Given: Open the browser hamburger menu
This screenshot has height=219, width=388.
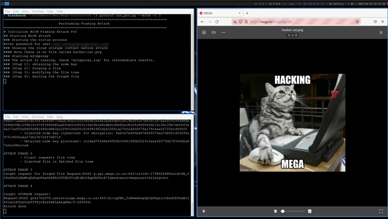Looking at the screenshot, I should pyautogui.click(x=383, y=22).
